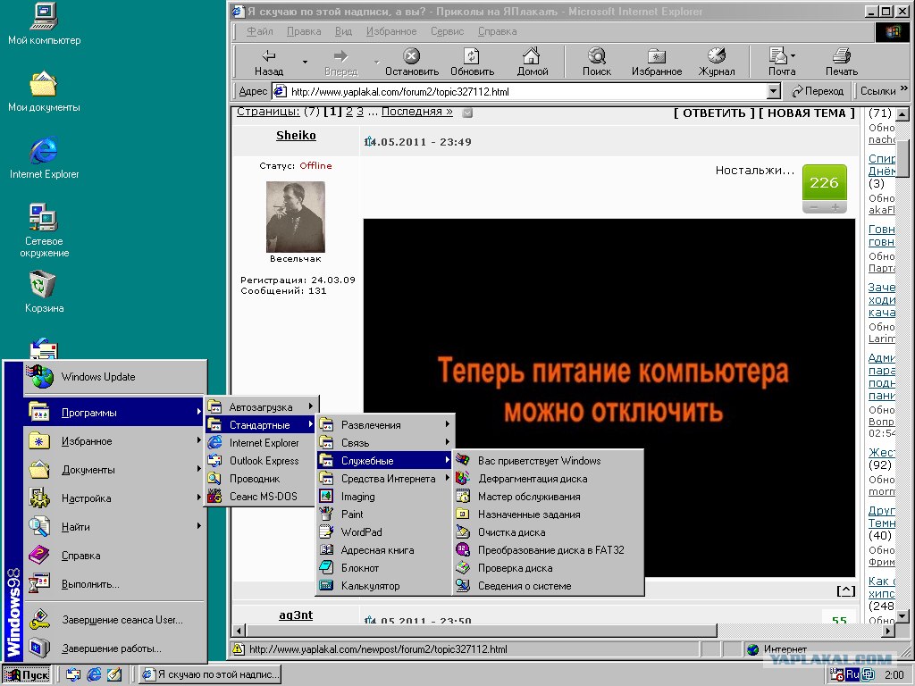The height and width of the screenshot is (686, 915).
Task: Launch Internet Explorer from the desktop icon
Action: [44, 159]
